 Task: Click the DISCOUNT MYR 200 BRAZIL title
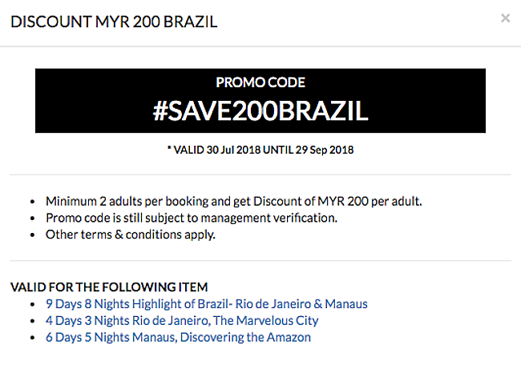pyautogui.click(x=114, y=21)
